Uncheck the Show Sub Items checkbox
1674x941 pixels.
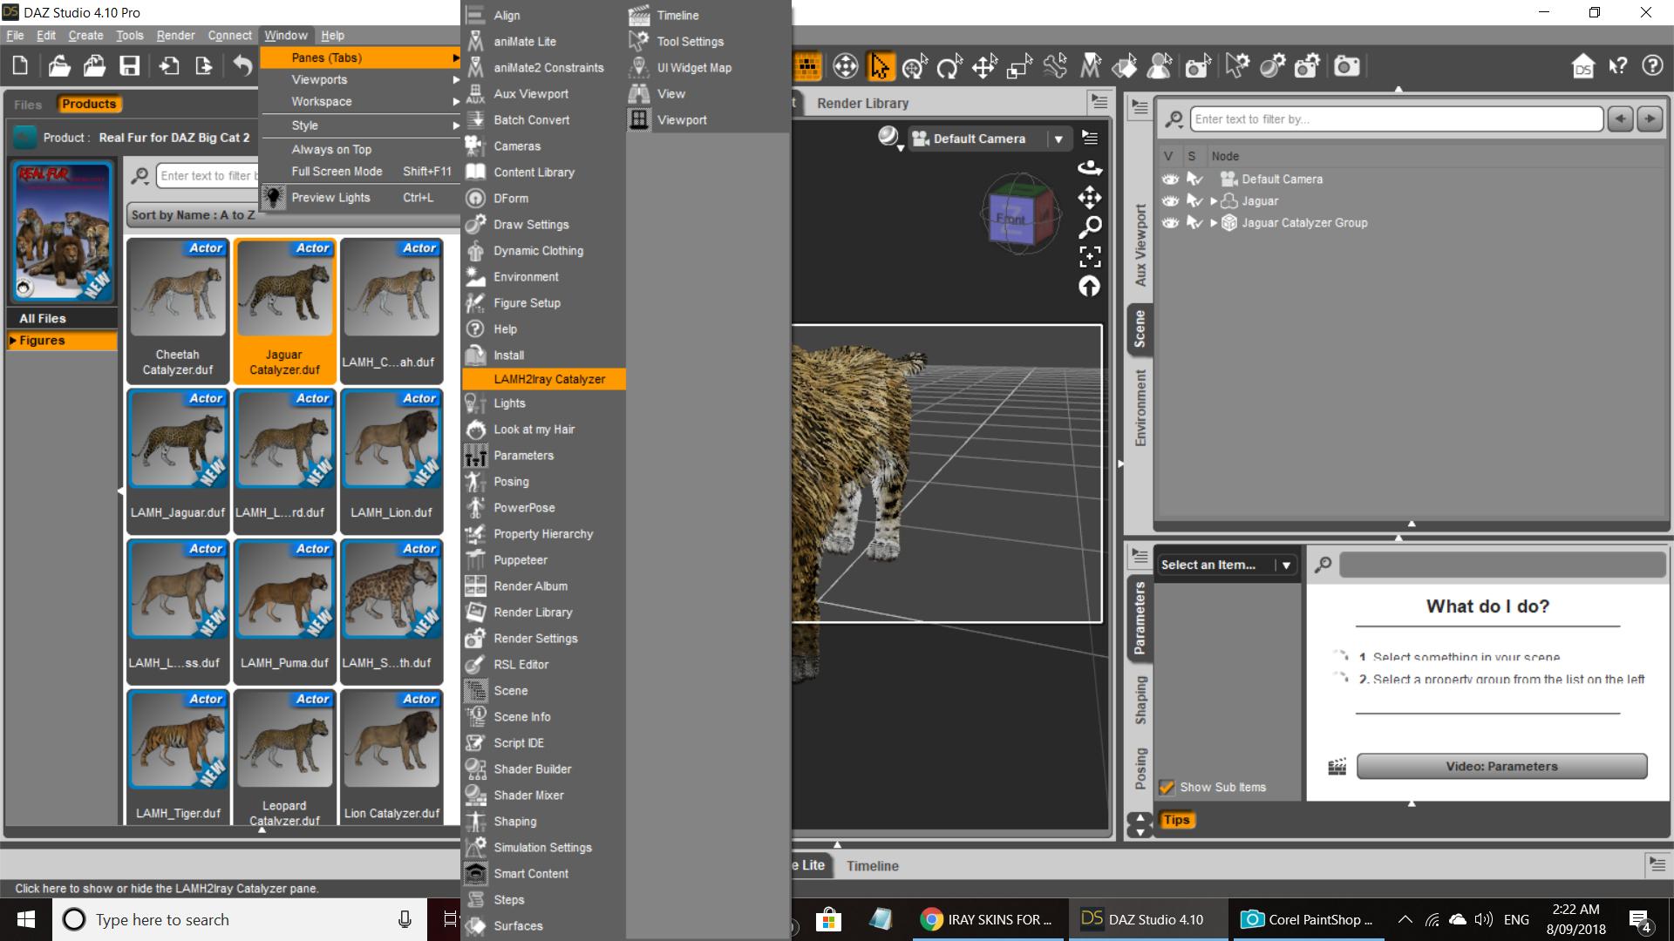(1167, 787)
